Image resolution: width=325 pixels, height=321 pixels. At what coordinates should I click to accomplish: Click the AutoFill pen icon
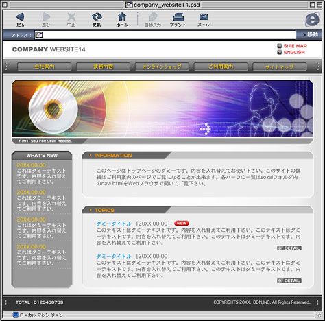click(153, 17)
